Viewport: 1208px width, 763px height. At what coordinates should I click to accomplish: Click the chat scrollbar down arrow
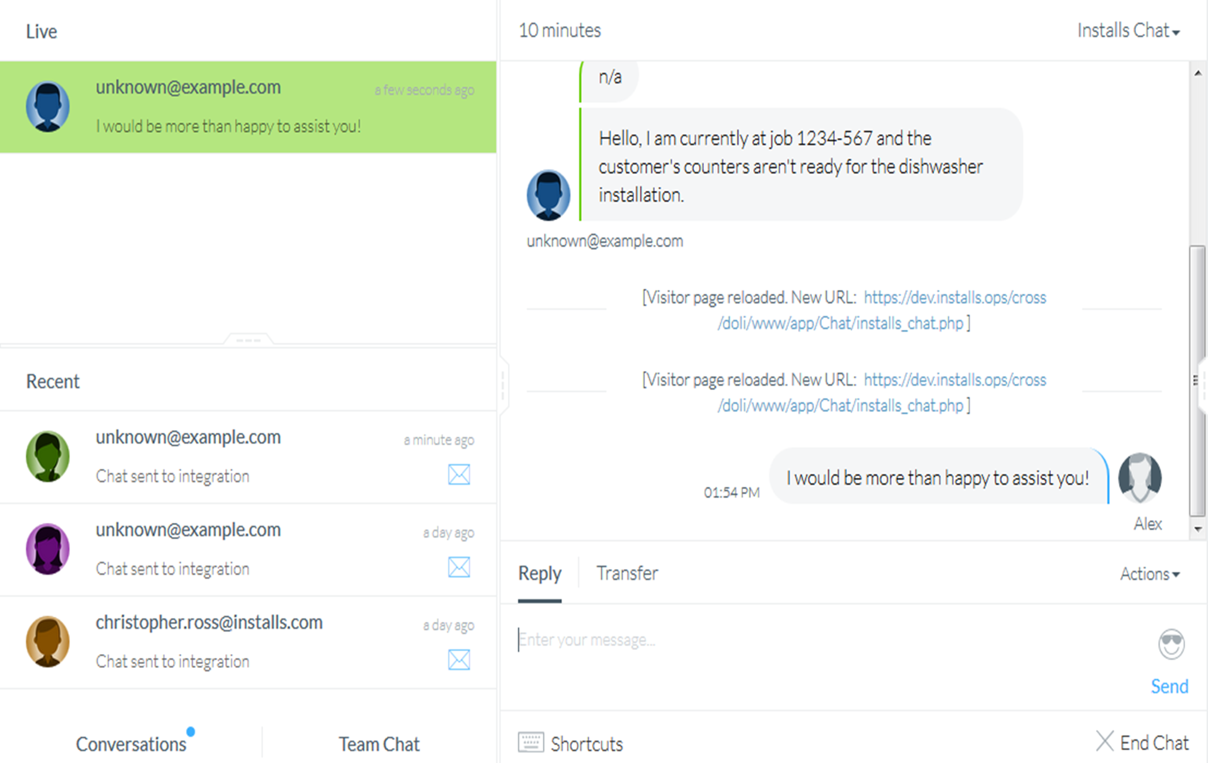click(1198, 529)
